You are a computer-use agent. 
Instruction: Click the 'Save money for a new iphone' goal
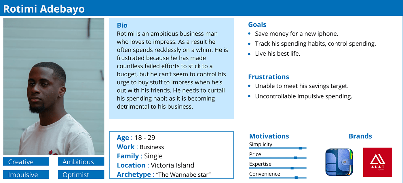[x=296, y=34]
